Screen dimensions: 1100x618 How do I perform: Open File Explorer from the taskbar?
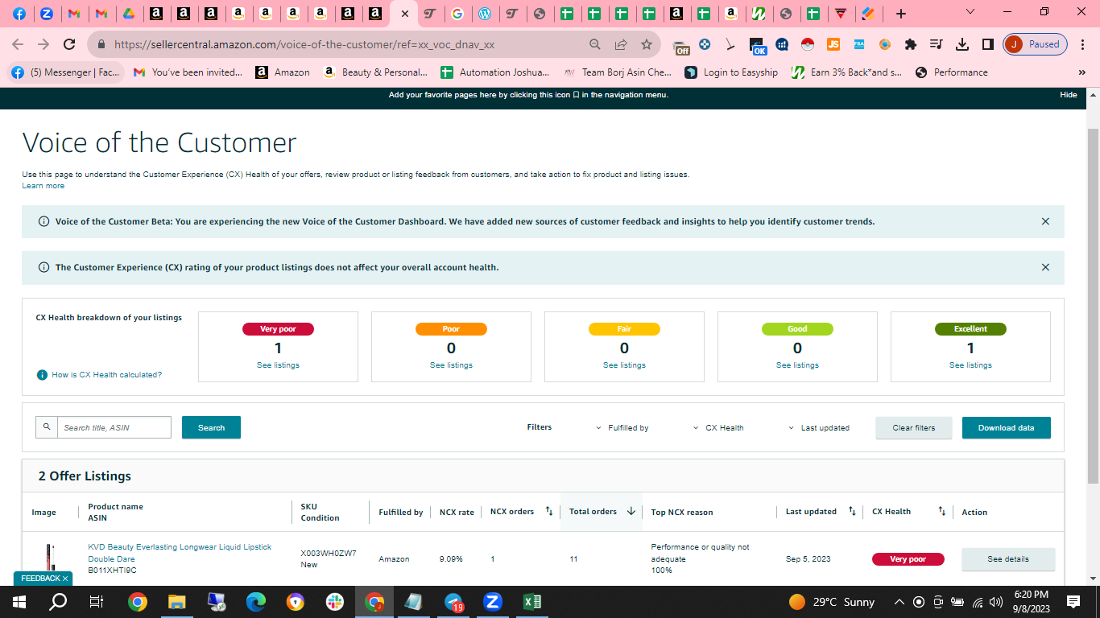click(177, 602)
